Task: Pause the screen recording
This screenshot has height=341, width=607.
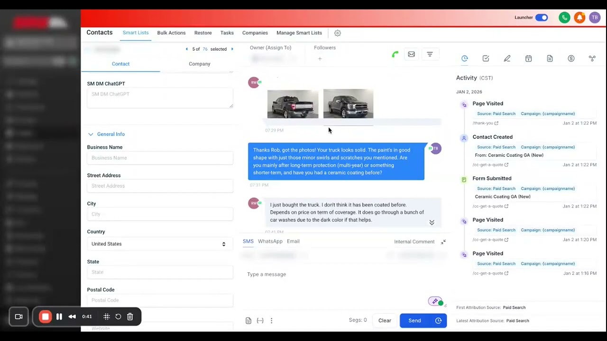Action: [59, 316]
